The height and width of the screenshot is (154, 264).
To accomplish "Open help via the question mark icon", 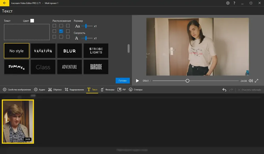I will (234, 3).
